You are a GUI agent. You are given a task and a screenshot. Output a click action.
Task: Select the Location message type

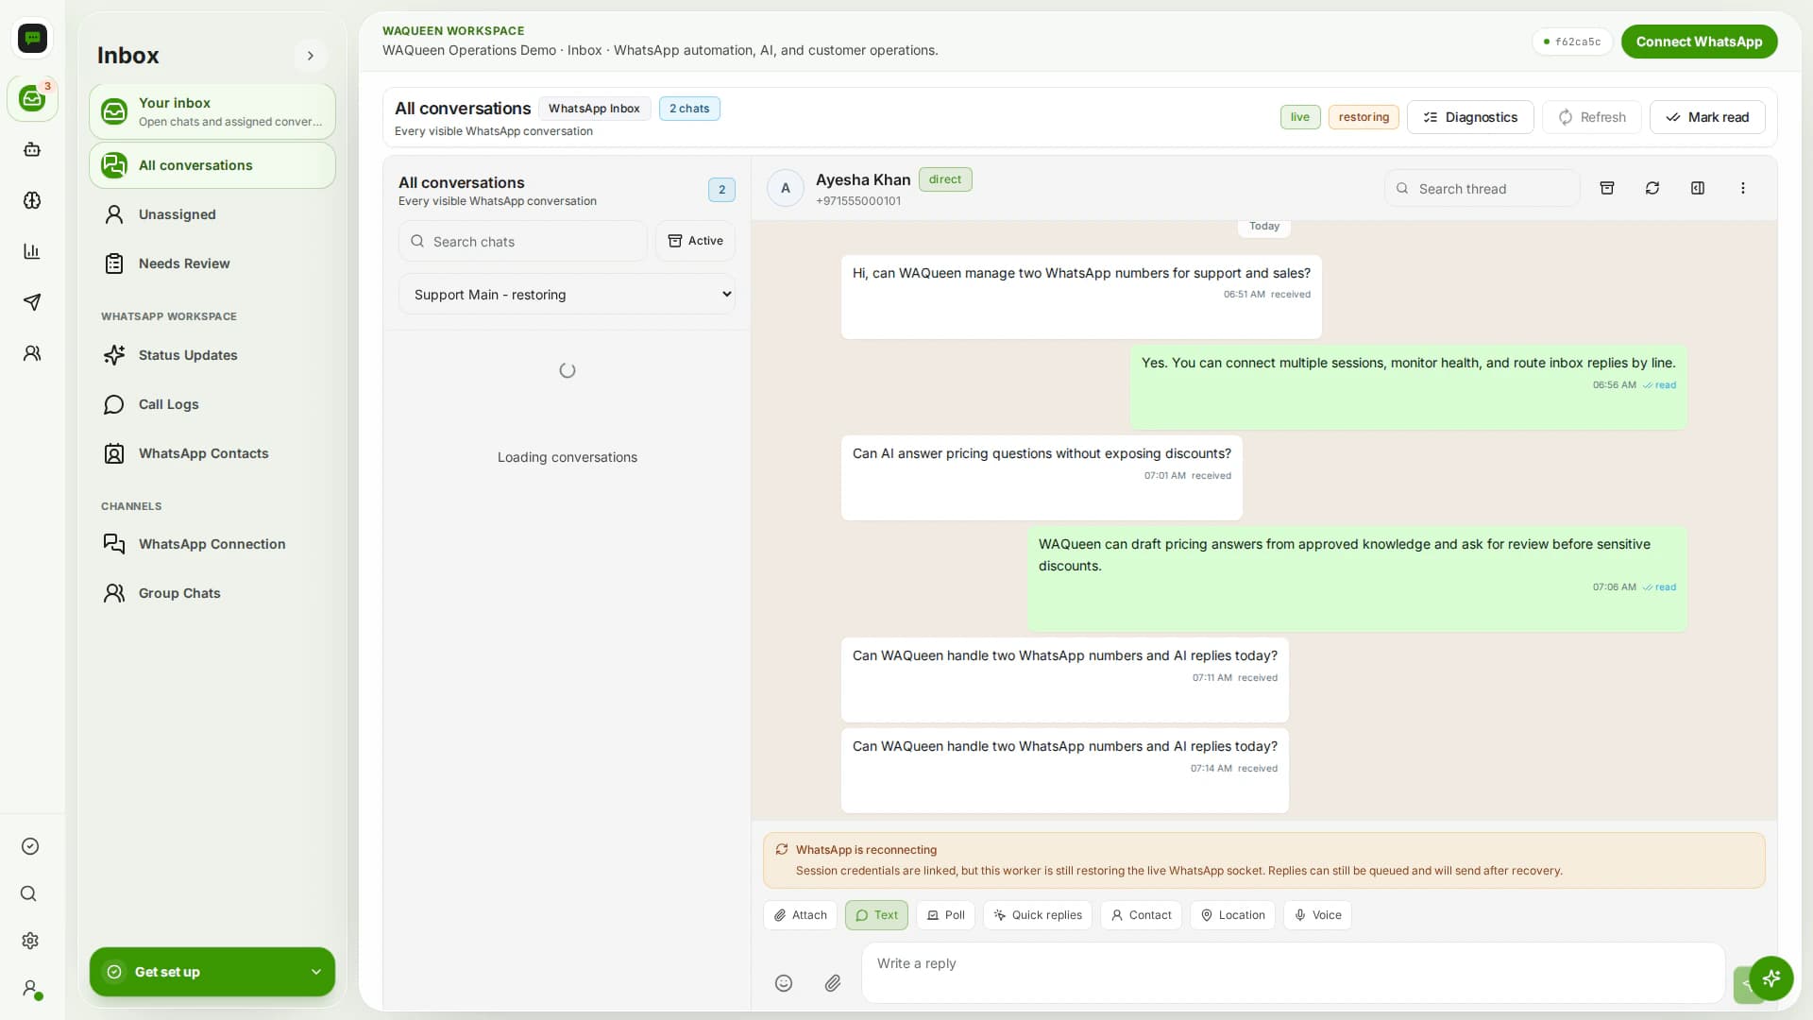1232,915
